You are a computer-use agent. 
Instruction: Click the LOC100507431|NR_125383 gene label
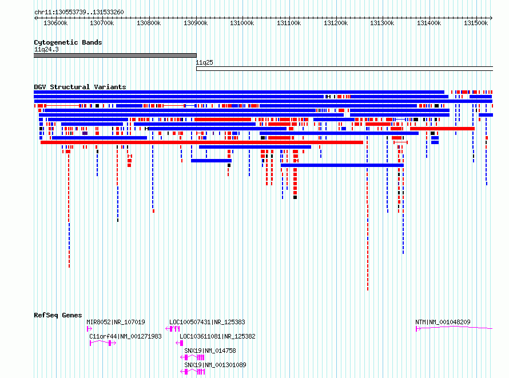(207, 322)
